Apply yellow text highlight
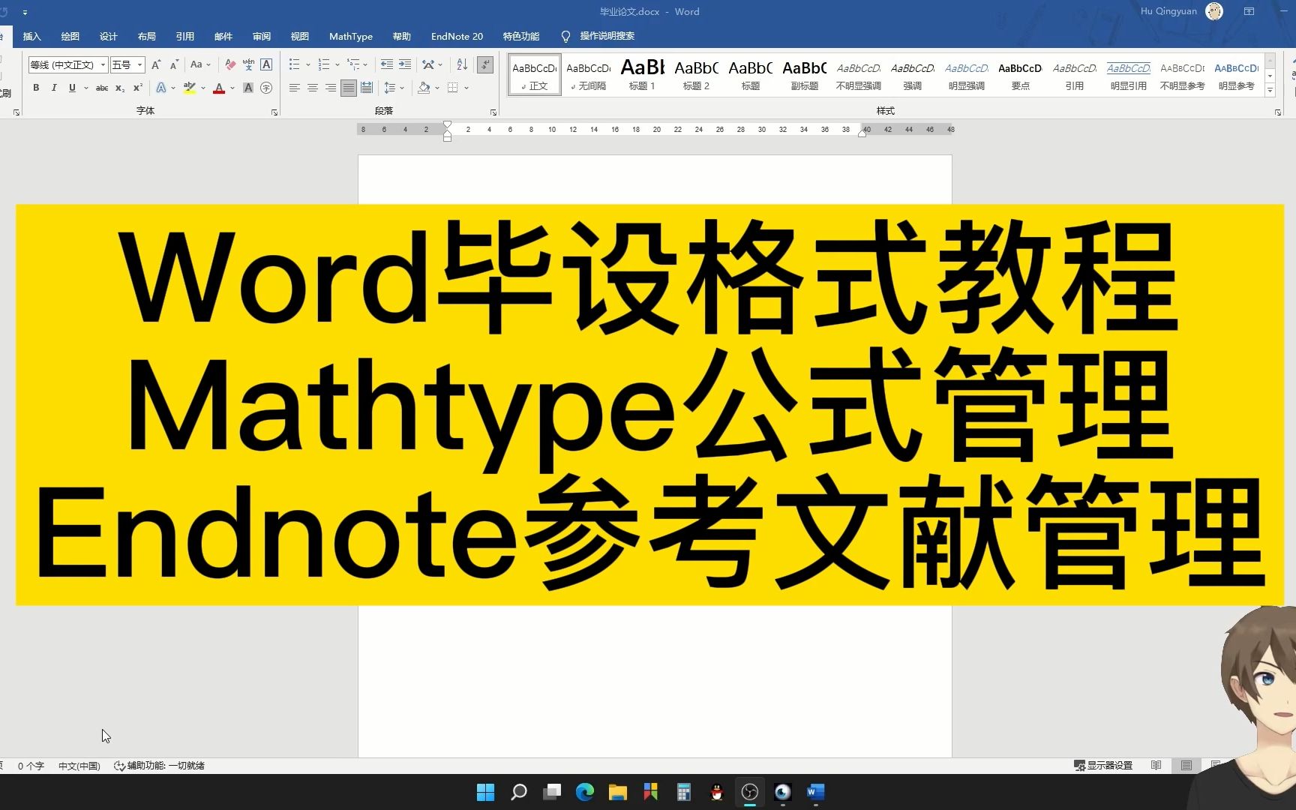 [x=190, y=88]
